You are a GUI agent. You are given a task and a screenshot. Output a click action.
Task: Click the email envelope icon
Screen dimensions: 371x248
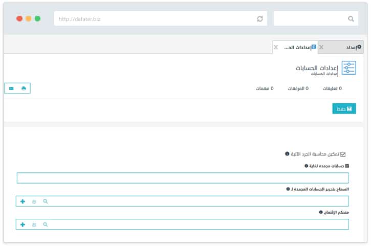tap(11, 88)
